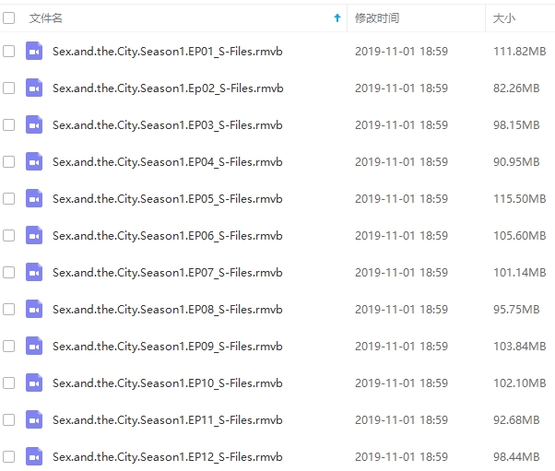Click the EP12 video file icon
Screen dimensions: 555x471
[x=34, y=456]
